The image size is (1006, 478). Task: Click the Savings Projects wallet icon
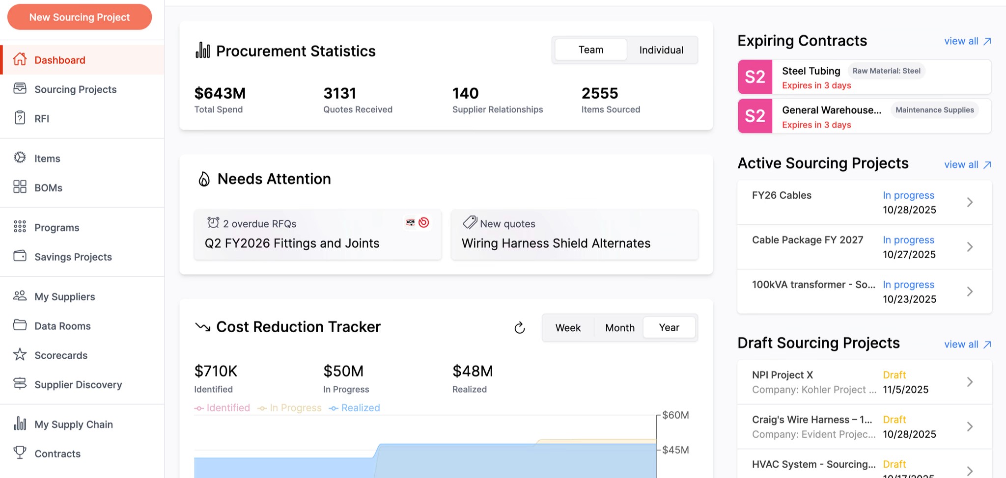tap(20, 256)
